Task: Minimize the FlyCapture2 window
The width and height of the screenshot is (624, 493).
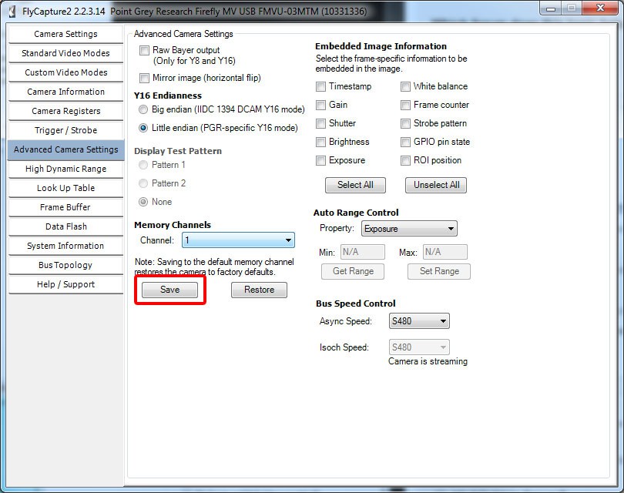Action: pyautogui.click(x=551, y=8)
